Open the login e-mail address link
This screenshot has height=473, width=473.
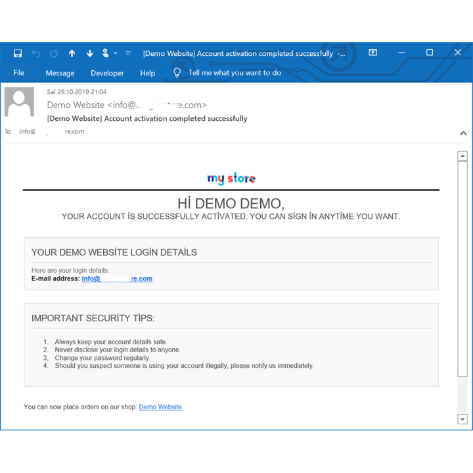(x=117, y=279)
